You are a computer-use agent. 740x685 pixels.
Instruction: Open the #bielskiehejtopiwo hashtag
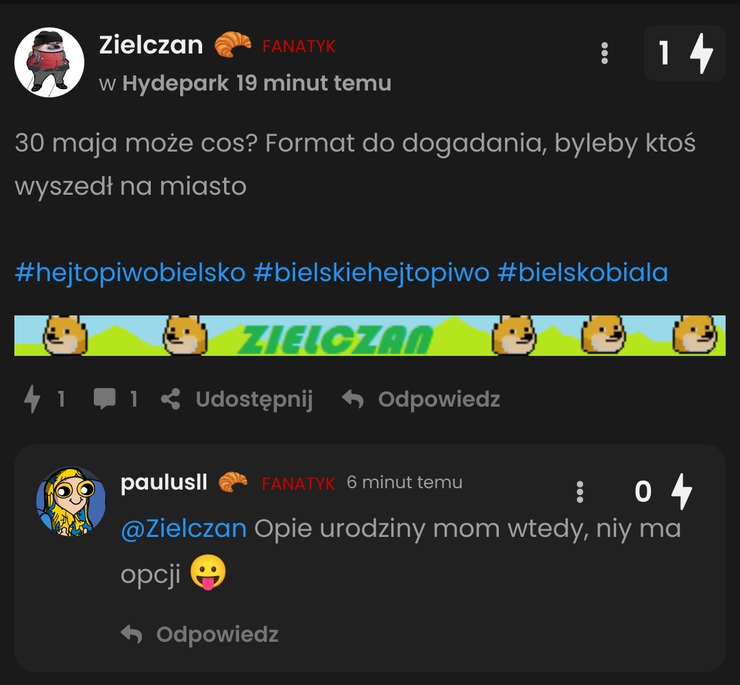(x=371, y=273)
